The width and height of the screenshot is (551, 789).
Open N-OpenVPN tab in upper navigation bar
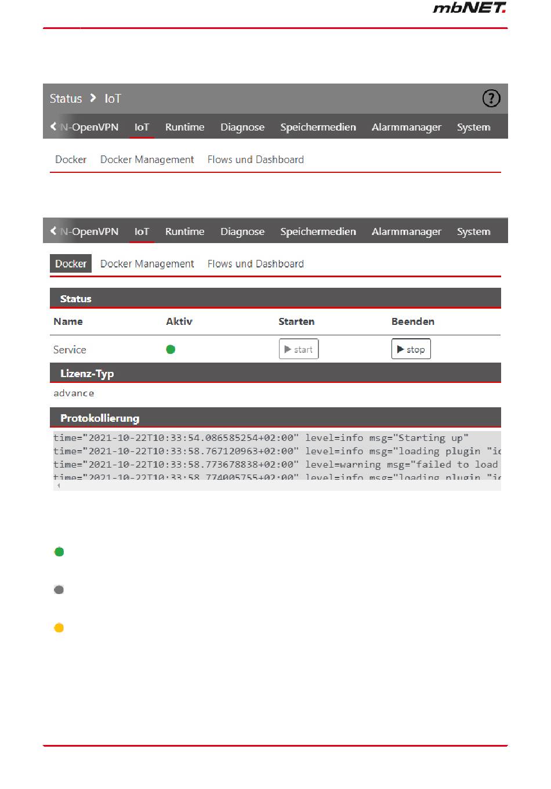click(x=89, y=127)
